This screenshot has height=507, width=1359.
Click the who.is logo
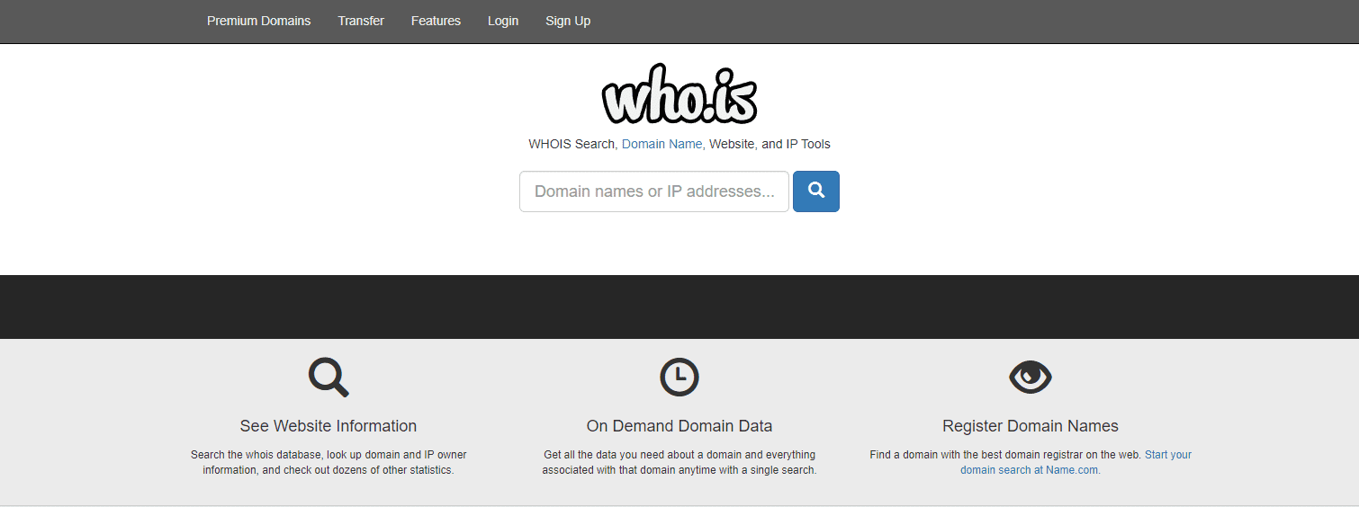(x=679, y=93)
